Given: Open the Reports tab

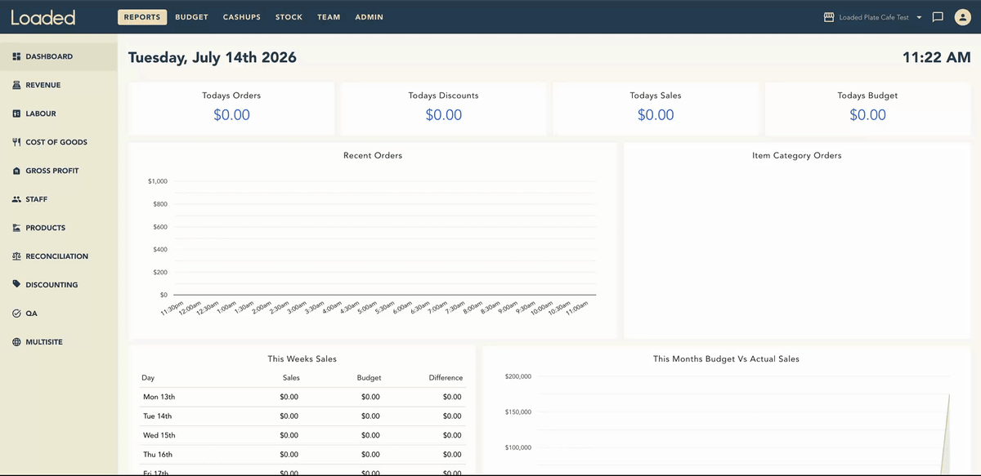Looking at the screenshot, I should pos(142,17).
